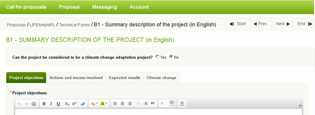This screenshot has height=115, width=315.
Task: Click the Undo arrow in editor toolbar
Action: pyautogui.click(x=19, y=104)
